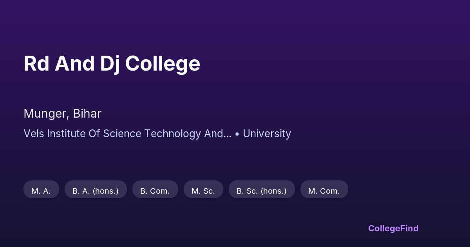Image resolution: width=470 pixels, height=247 pixels.
Task: Select the B. A. (hons.) course chip
Action: pos(96,191)
